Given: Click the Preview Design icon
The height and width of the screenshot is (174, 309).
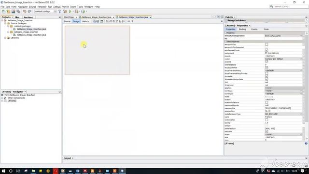Looking at the screenshot, I should (x=102, y=21).
